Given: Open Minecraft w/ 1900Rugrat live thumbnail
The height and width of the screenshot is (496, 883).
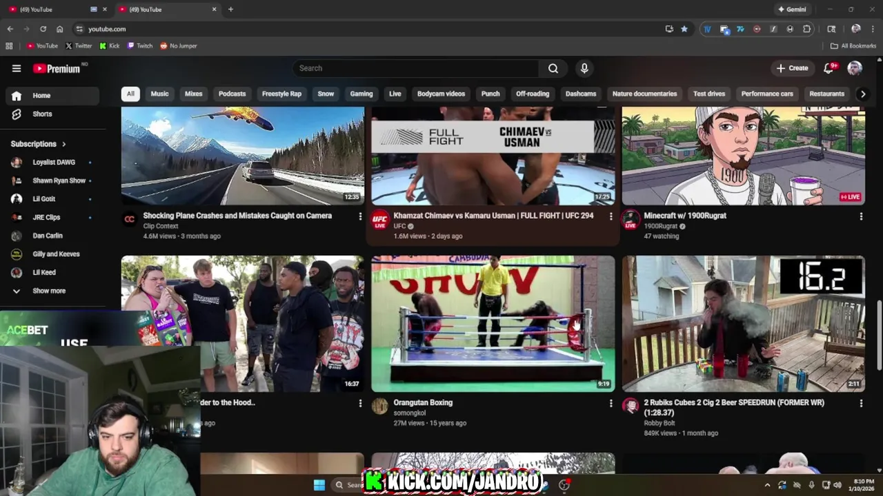Looking at the screenshot, I should click(743, 156).
